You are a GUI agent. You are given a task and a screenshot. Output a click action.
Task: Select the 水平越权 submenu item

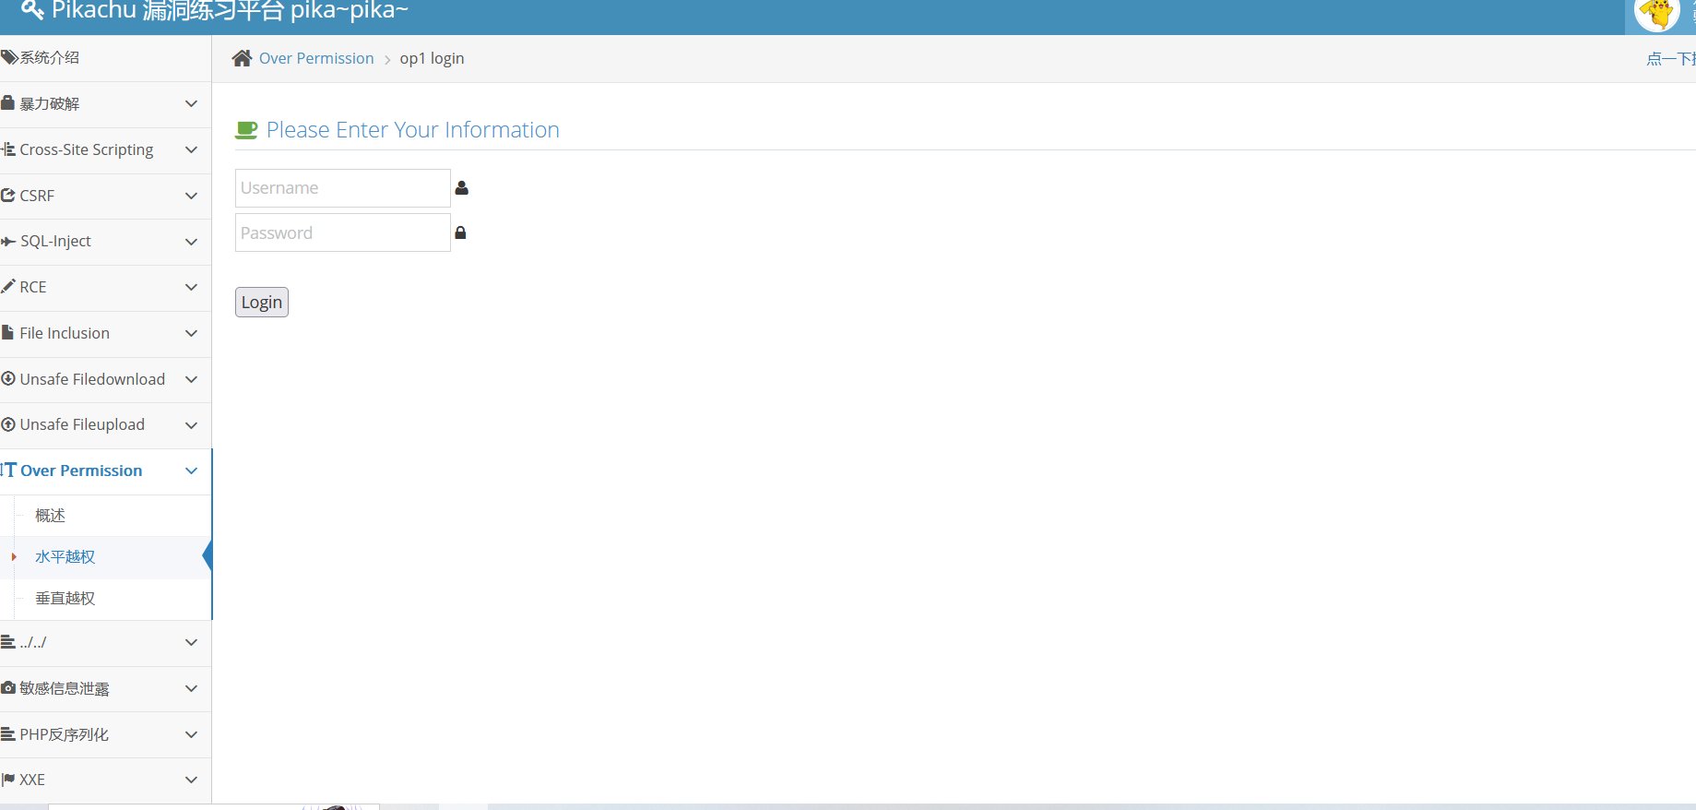coord(65,557)
